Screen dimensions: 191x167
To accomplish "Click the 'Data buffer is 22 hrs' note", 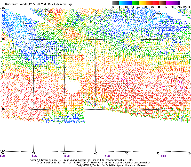I will click(93, 163).
